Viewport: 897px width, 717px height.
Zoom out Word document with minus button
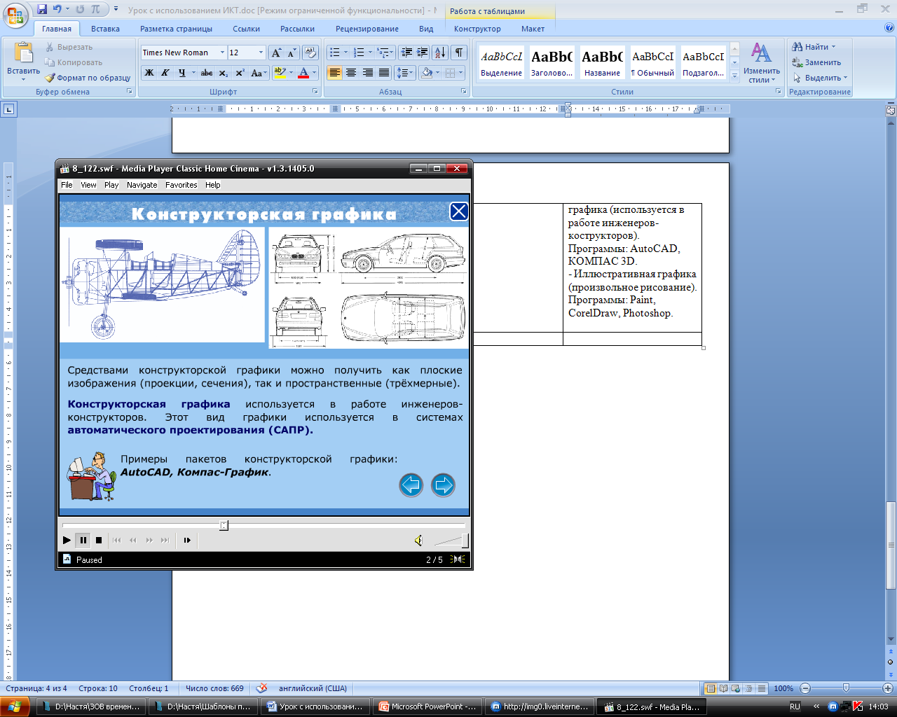805,688
